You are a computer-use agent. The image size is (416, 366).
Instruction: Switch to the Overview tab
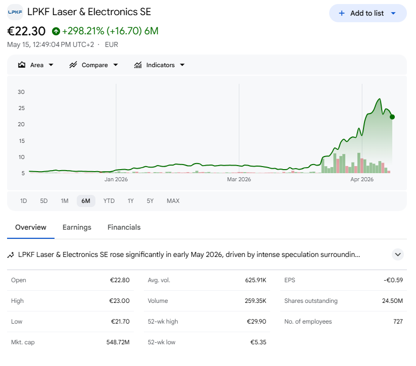(x=31, y=227)
